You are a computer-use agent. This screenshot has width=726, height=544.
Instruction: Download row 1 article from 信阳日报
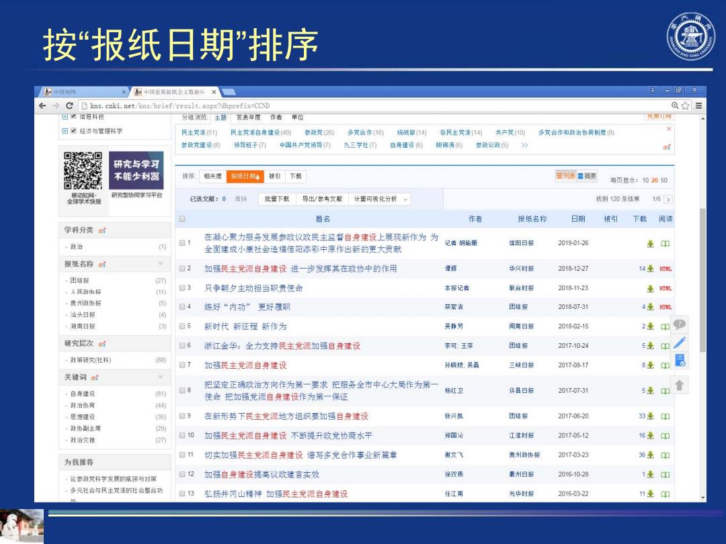tap(651, 244)
